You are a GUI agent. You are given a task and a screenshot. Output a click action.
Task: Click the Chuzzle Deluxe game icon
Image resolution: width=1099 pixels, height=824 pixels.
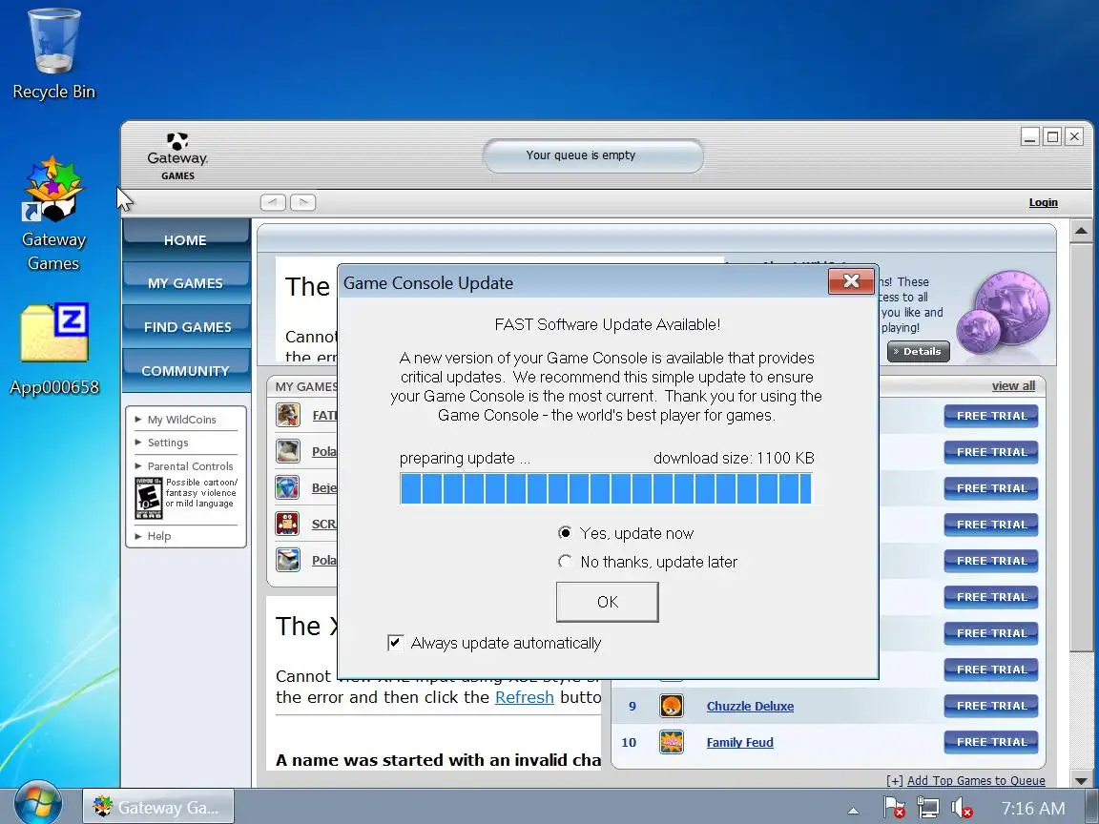pos(672,706)
